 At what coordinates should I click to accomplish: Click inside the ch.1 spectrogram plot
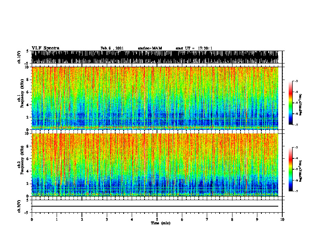[x=155, y=98]
